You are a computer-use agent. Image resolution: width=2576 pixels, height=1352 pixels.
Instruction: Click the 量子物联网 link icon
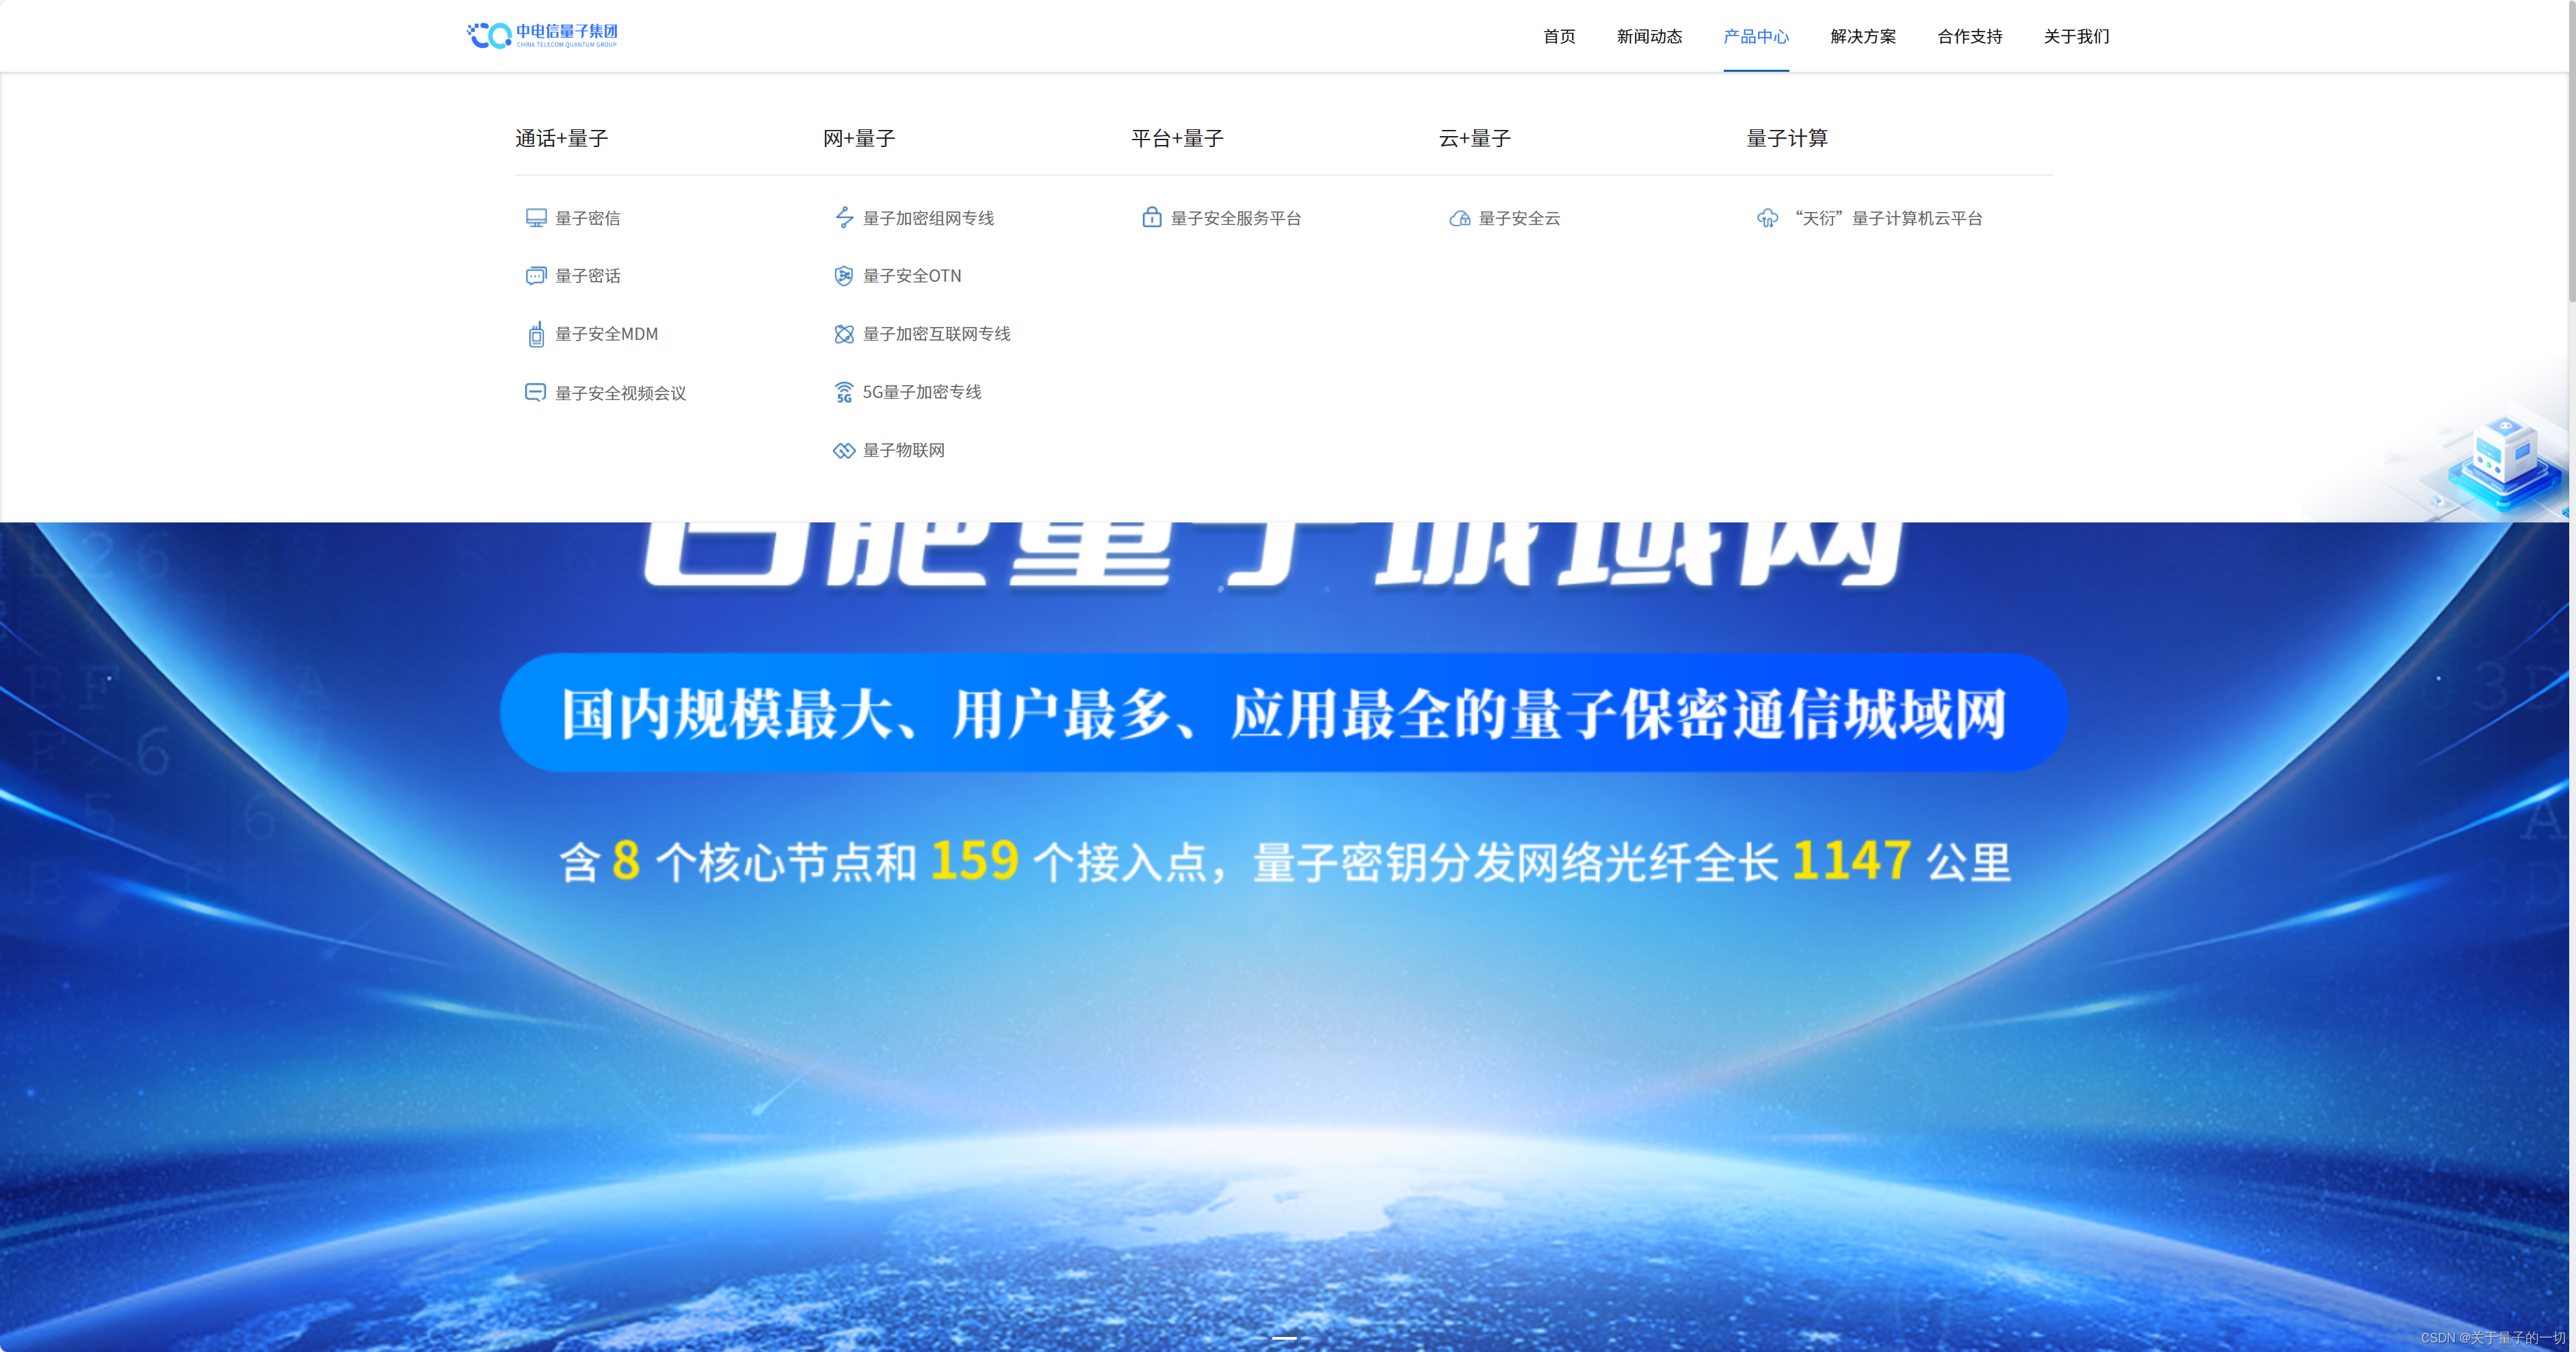pyautogui.click(x=844, y=450)
